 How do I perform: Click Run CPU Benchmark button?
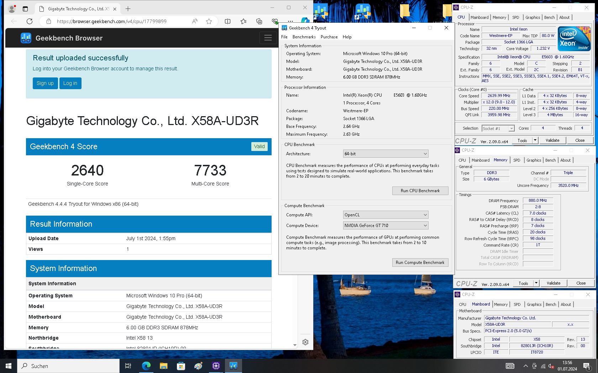click(420, 191)
